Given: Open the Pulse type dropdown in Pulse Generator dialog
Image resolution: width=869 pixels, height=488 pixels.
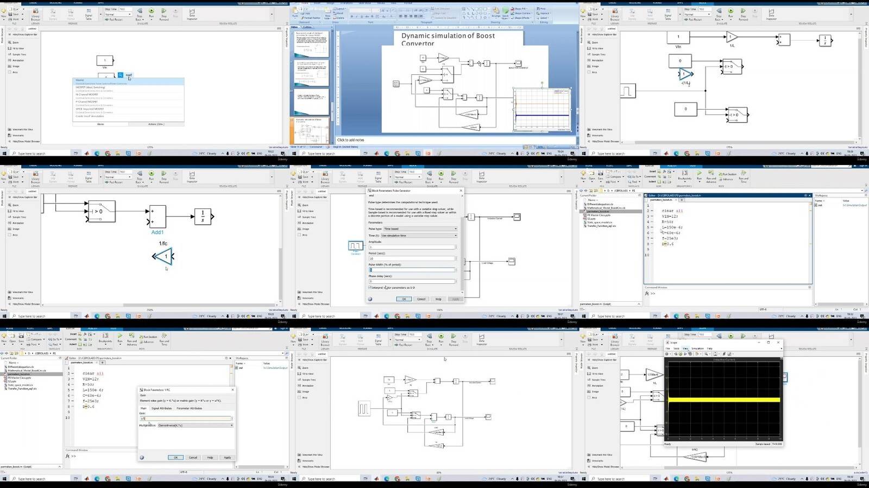Looking at the screenshot, I should 420,229.
